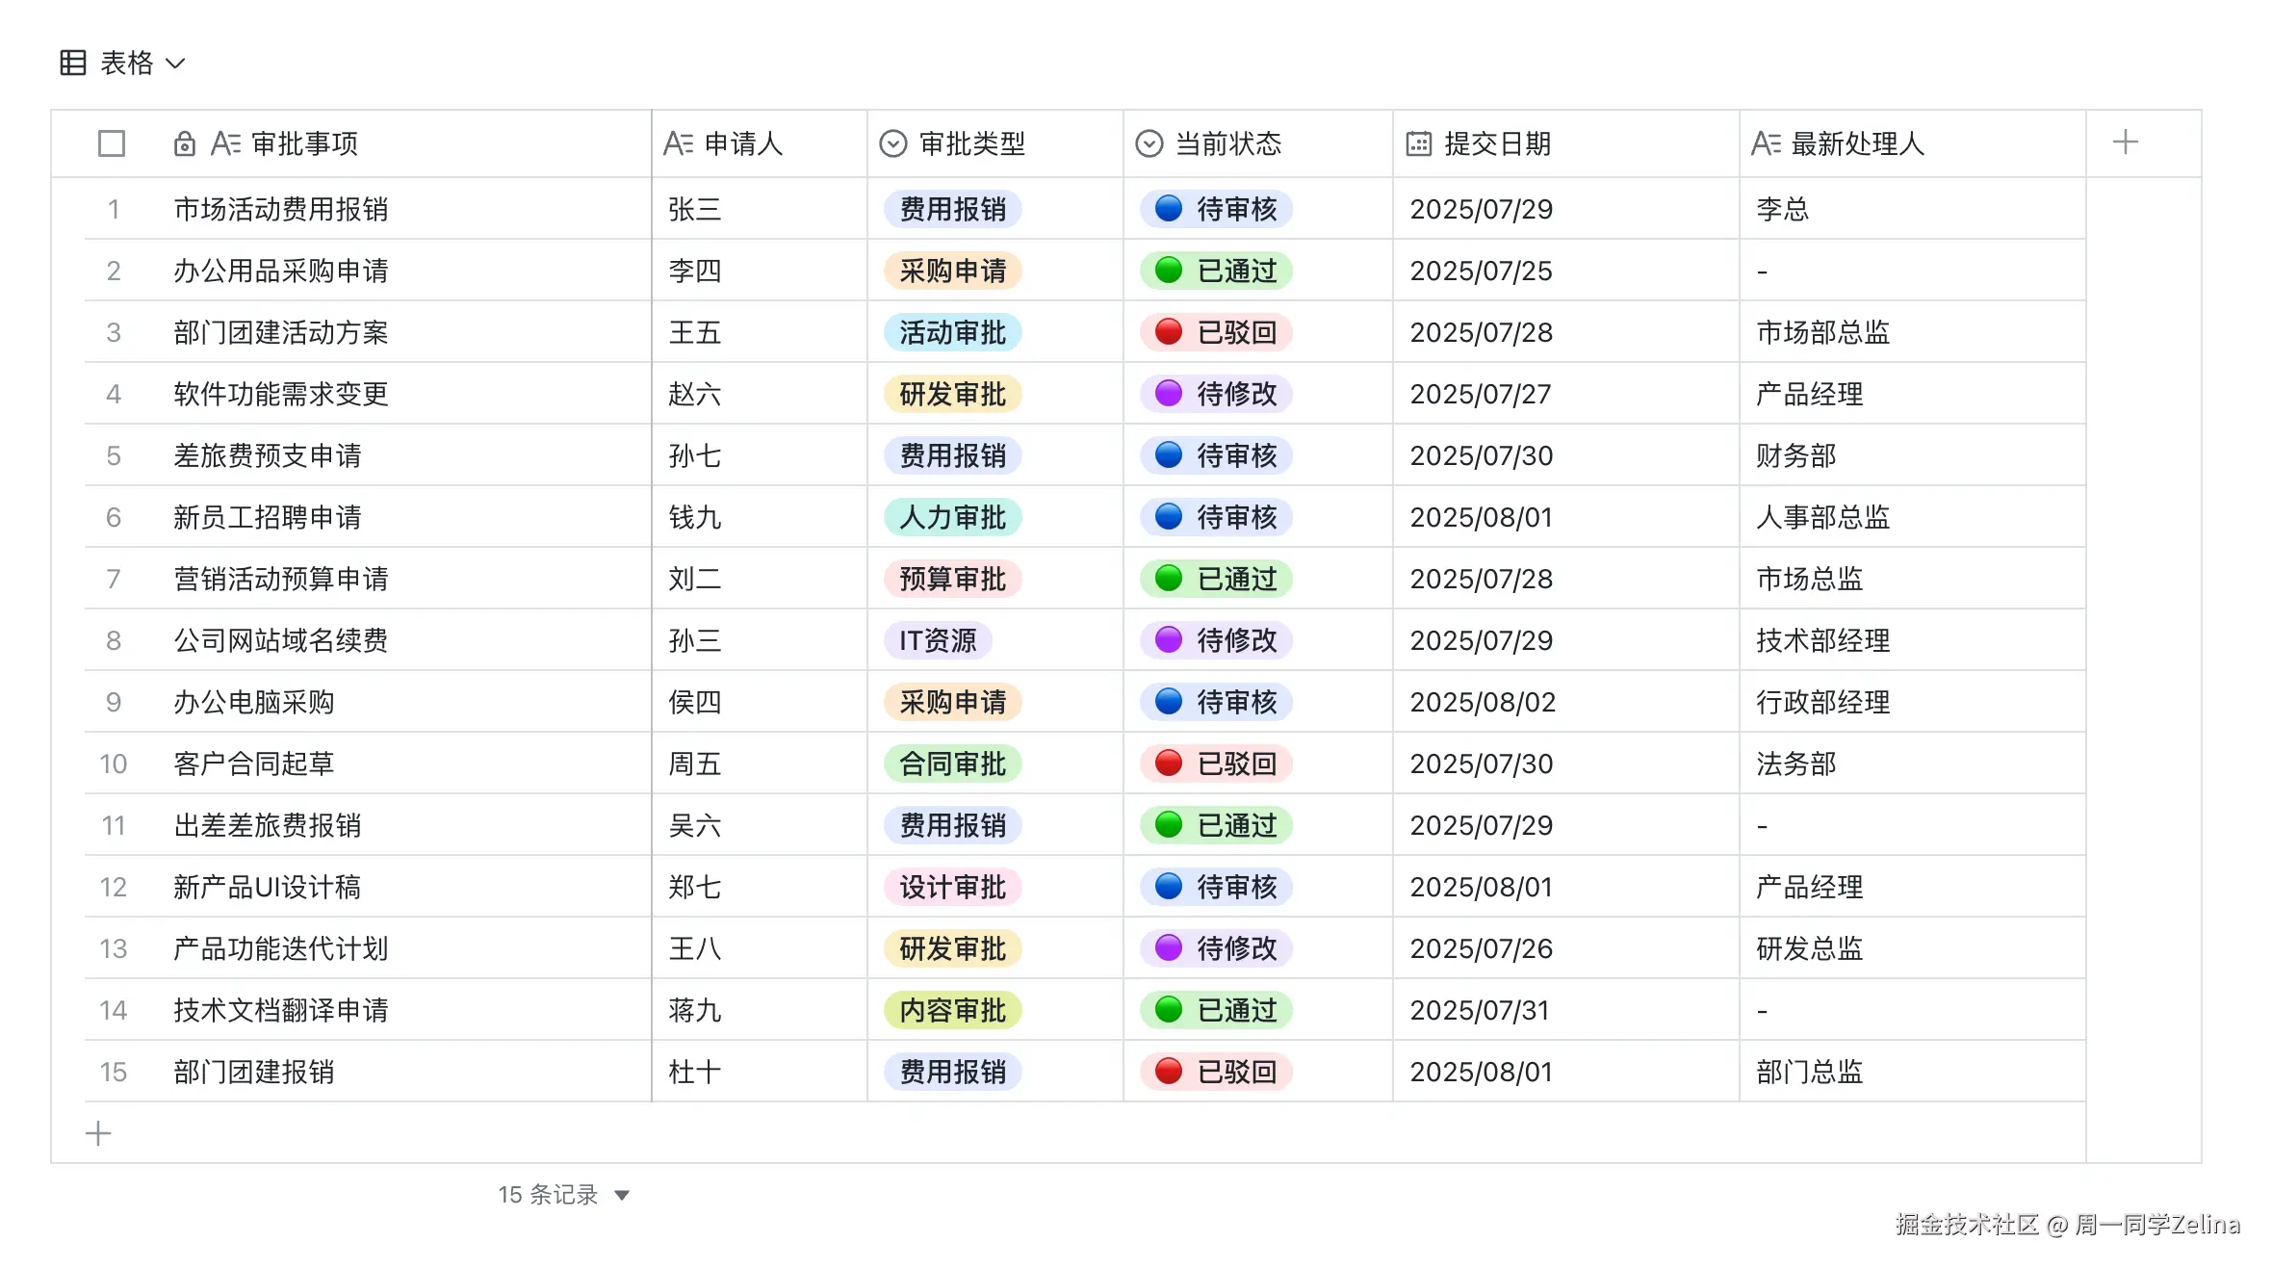Image resolution: width=2272 pixels, height=1269 pixels.
Task: Add a new row with plus icon
Action: pos(98,1133)
